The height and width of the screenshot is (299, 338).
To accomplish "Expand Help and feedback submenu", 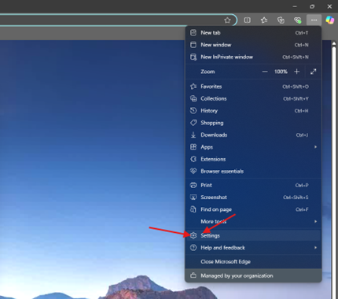I will [x=253, y=248].
